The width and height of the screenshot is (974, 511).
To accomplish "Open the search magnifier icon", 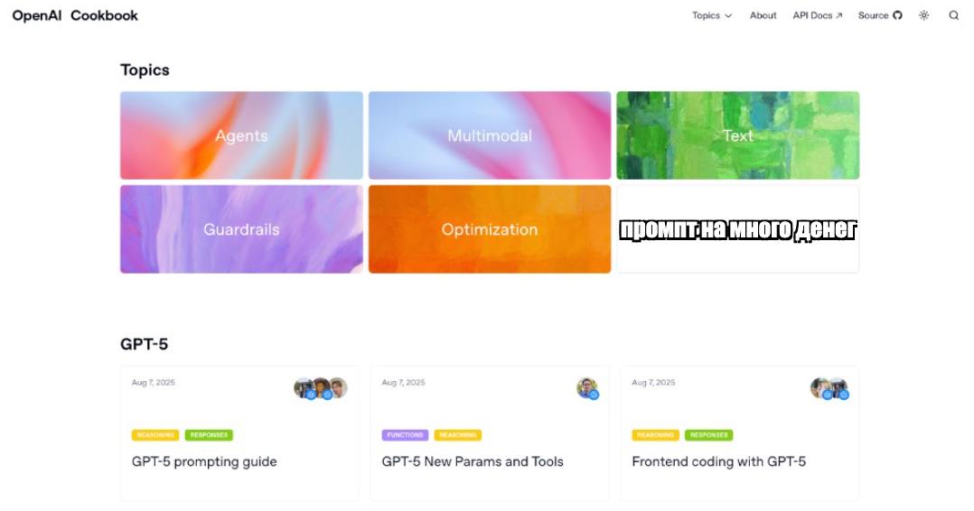I will click(x=953, y=15).
